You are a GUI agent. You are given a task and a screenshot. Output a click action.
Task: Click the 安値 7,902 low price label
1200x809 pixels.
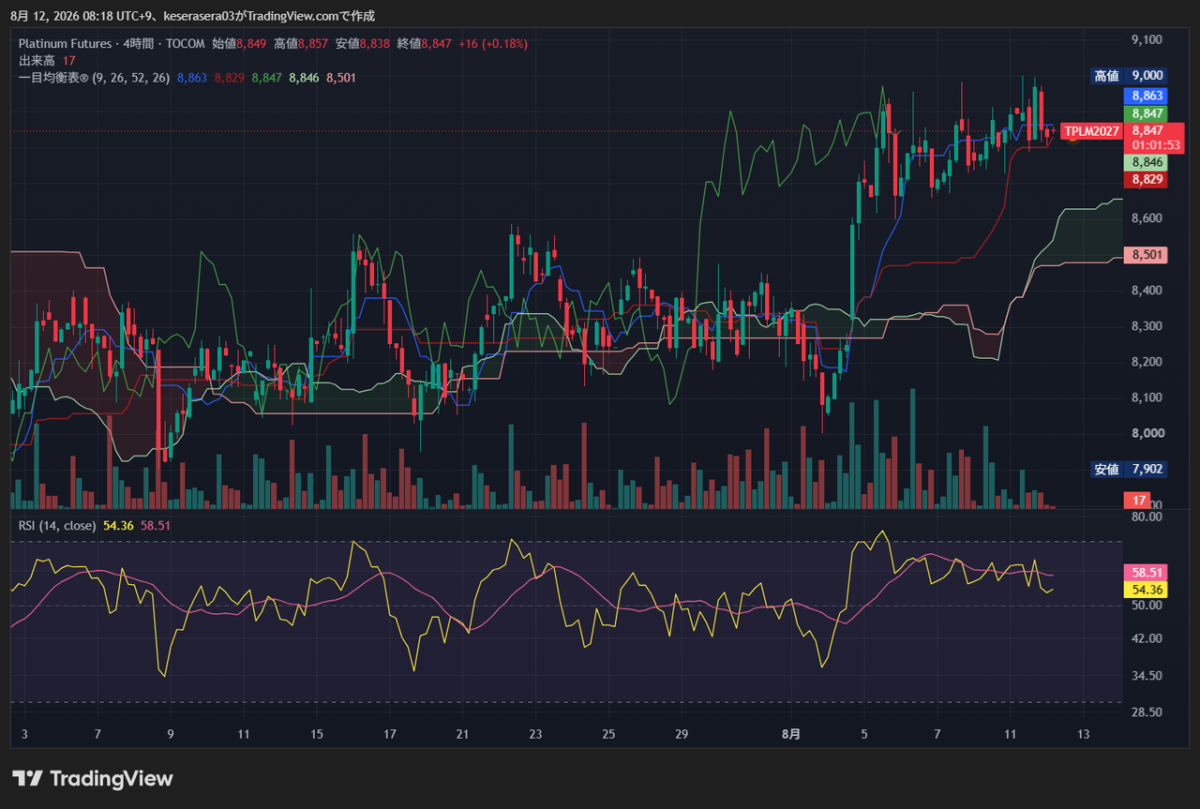coord(1129,469)
